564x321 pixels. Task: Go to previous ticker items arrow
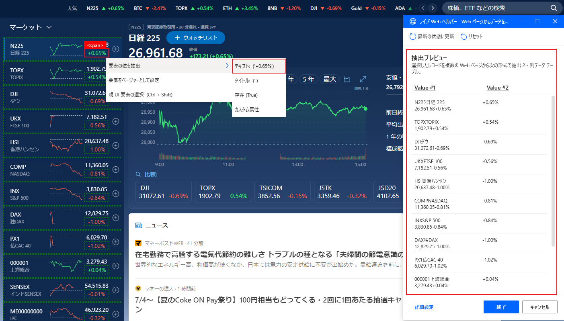[423, 8]
